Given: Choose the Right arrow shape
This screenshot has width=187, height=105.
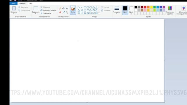Looking at the screenshot, I should [91, 10].
